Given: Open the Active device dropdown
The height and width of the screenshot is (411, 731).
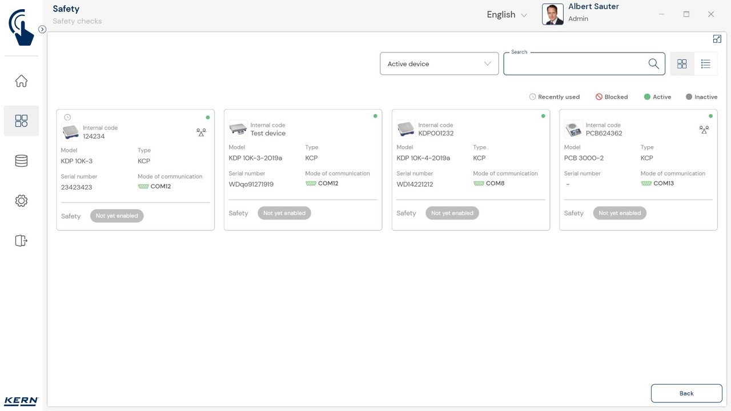Looking at the screenshot, I should click(x=439, y=64).
